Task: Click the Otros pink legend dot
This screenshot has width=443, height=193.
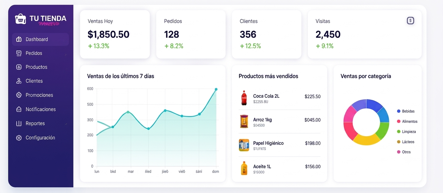Action: [398, 152]
